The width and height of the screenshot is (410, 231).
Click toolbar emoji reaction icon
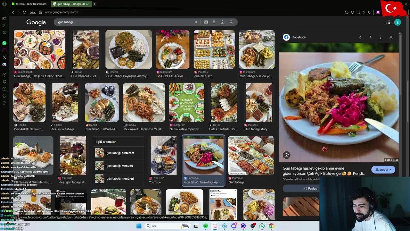click(x=347, y=12)
